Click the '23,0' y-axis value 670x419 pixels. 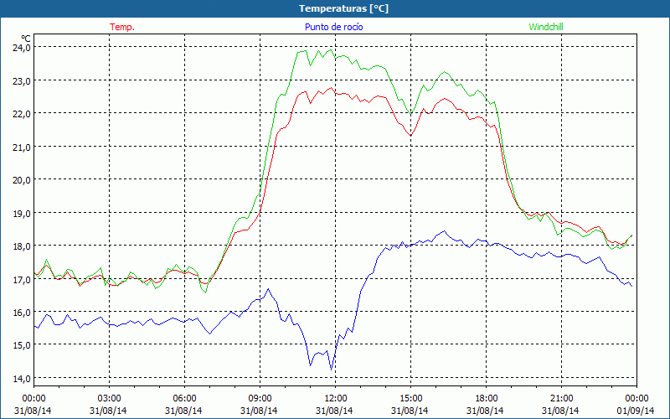coord(22,80)
